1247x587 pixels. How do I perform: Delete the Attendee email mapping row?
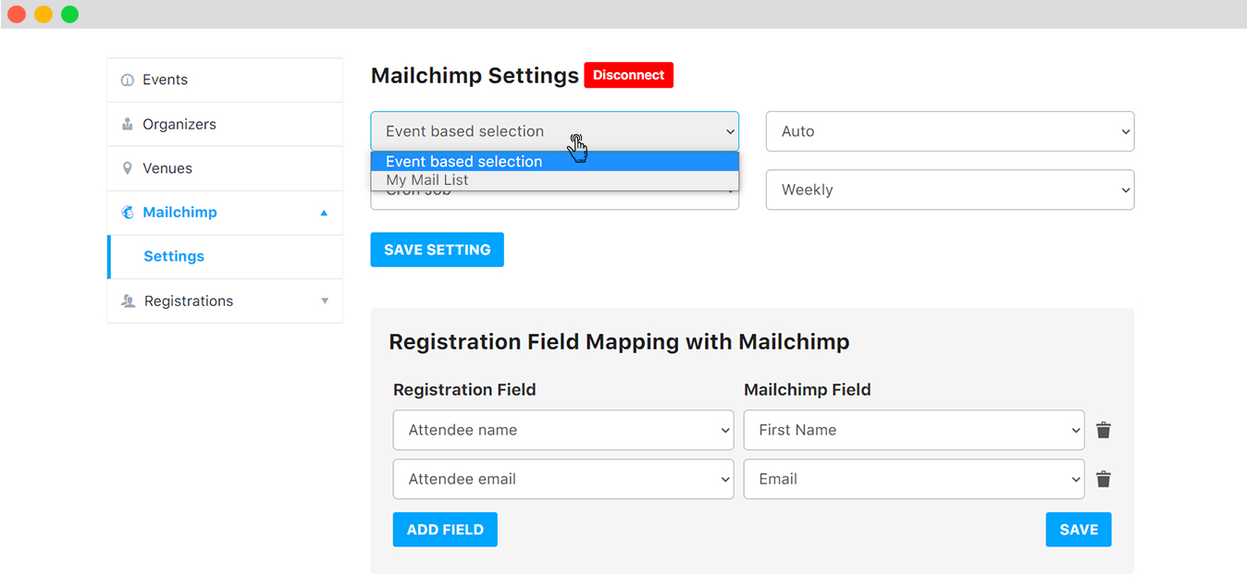[1104, 479]
